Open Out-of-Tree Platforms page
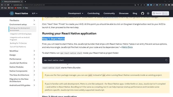 click(x=18, y=47)
